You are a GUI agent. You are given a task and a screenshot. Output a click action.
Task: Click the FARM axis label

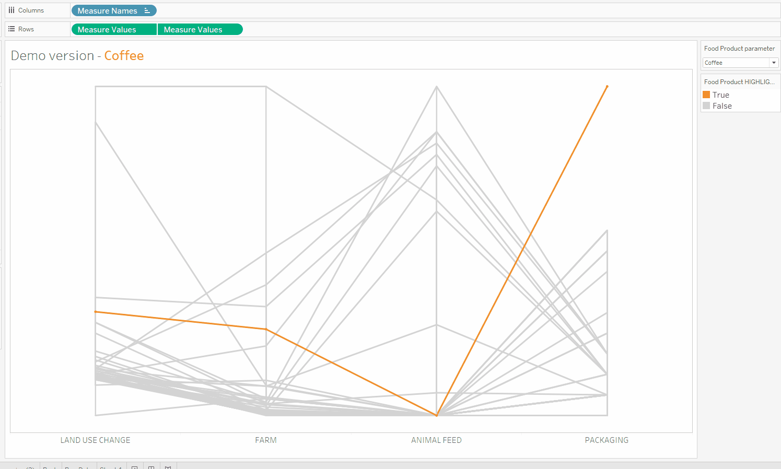pos(266,440)
